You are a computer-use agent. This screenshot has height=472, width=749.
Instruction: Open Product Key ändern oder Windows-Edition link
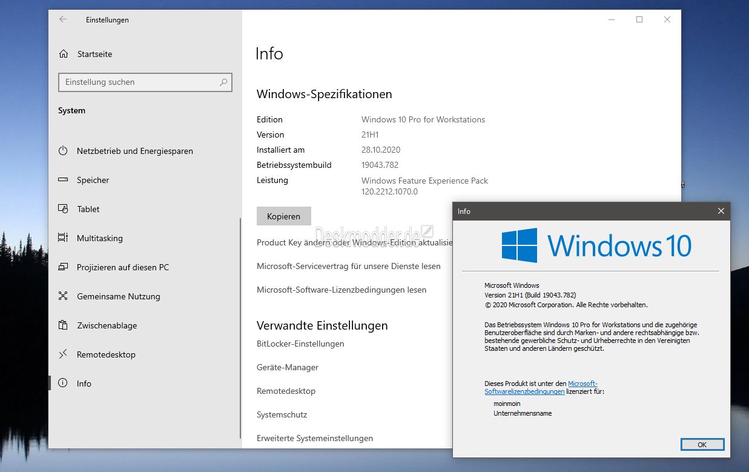pyautogui.click(x=355, y=242)
